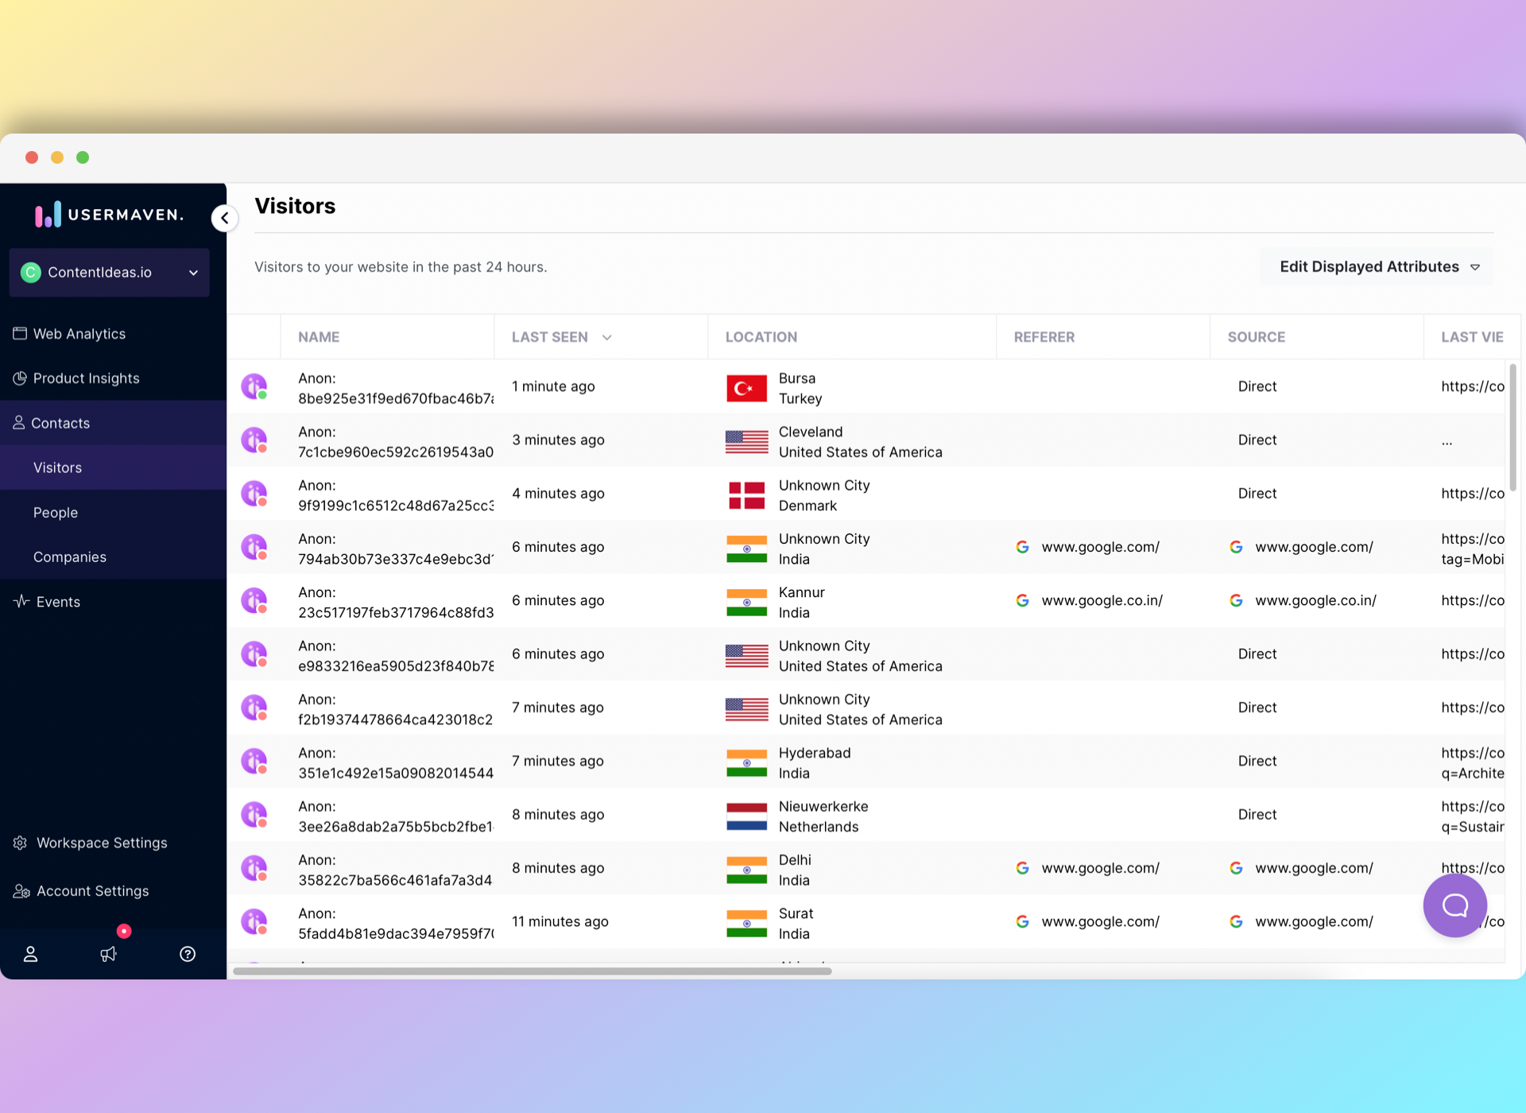Go to the Companies submenu item
The image size is (1526, 1113).
[70, 557]
